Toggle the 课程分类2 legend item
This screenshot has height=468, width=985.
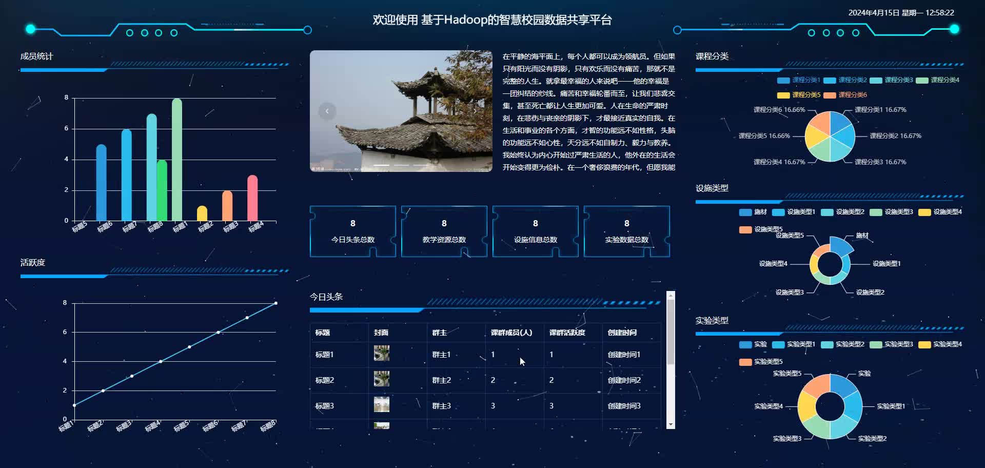pyautogui.click(x=845, y=80)
